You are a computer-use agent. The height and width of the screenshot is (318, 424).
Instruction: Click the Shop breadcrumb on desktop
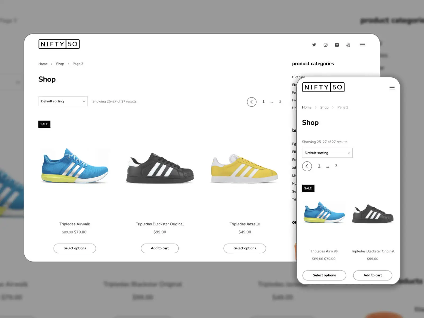(x=60, y=64)
